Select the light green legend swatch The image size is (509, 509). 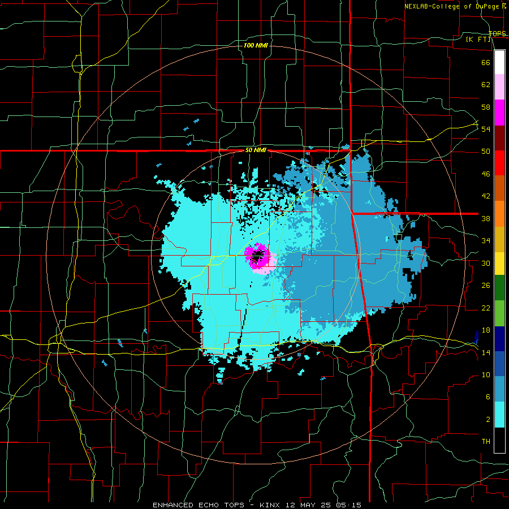pos(499,313)
